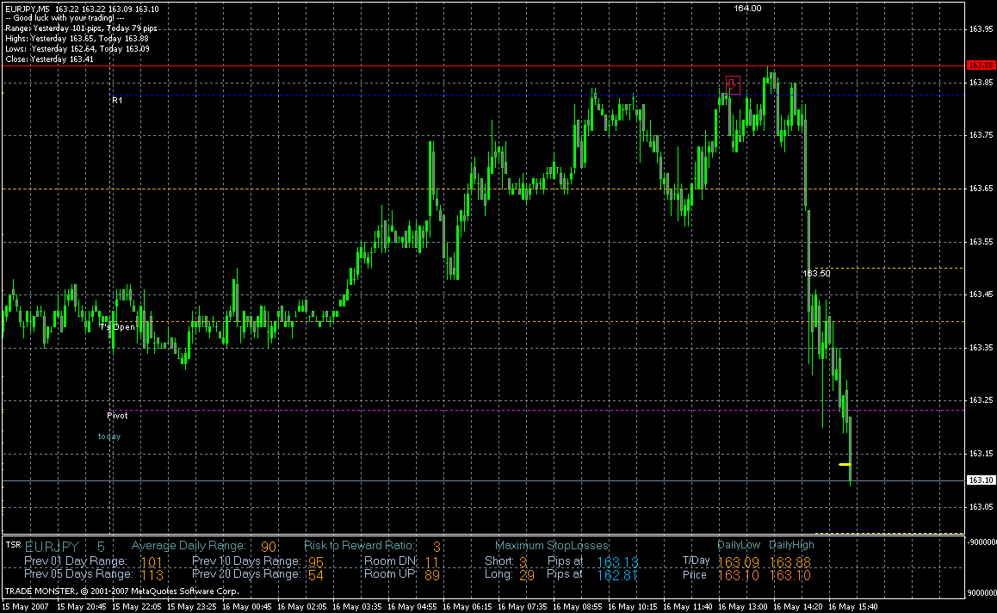Click 163.55 on the price scale

(982, 242)
